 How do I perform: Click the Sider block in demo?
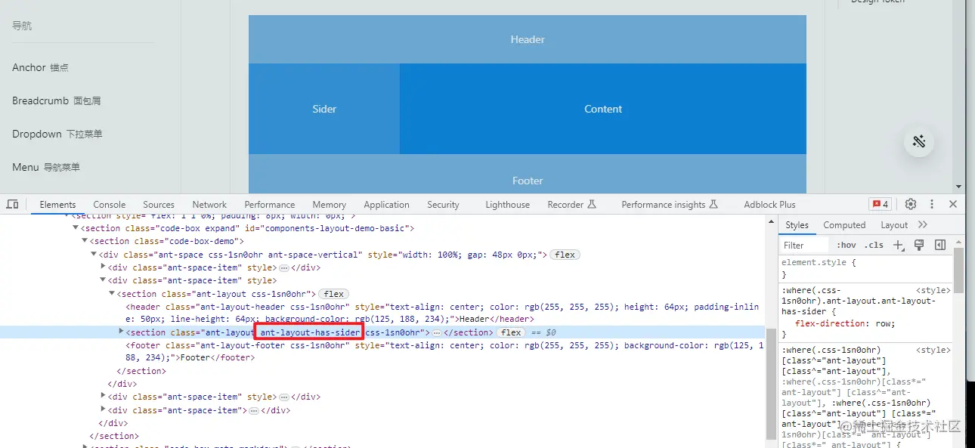[324, 109]
